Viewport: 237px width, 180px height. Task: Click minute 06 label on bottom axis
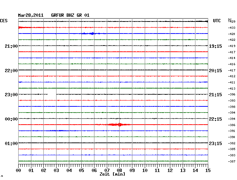pos(94,171)
